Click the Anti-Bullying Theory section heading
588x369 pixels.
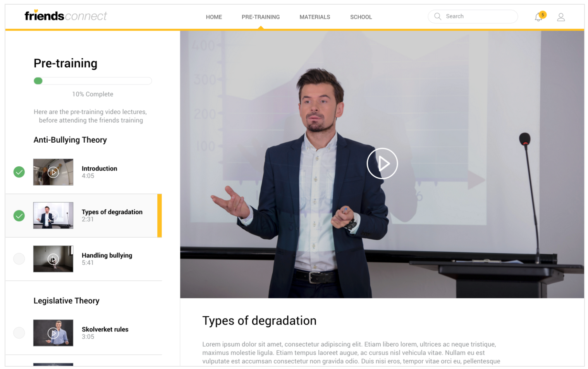coord(70,140)
